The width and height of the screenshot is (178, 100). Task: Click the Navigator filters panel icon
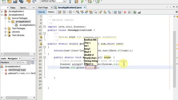point(33,62)
